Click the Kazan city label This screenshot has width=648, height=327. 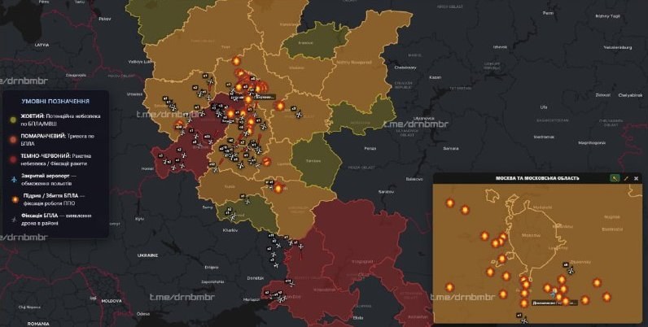pyautogui.click(x=436, y=77)
